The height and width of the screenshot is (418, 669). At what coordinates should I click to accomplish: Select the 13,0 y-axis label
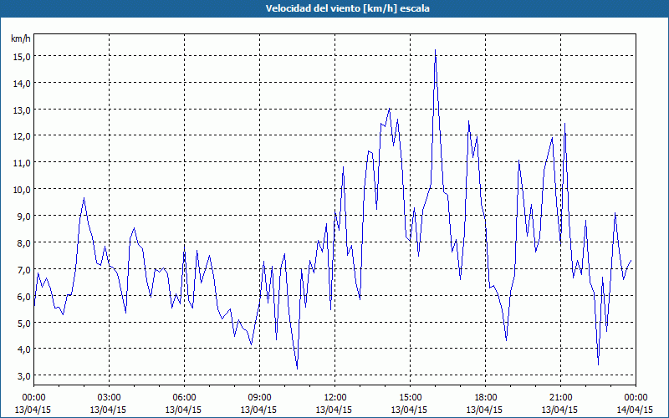point(22,110)
